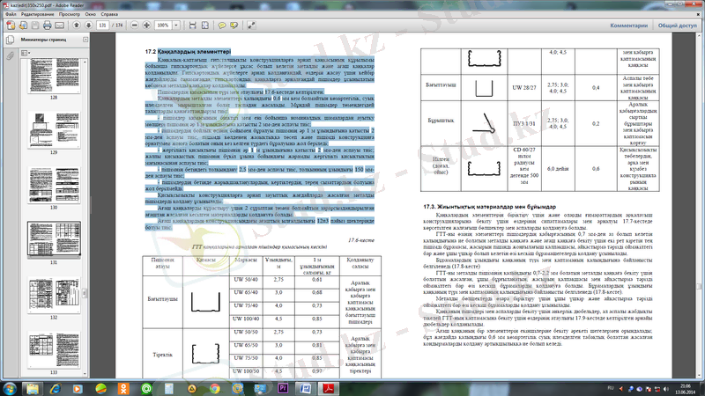The image size is (705, 396).
Task: Open the Общий доступ pane
Action: click(x=677, y=26)
